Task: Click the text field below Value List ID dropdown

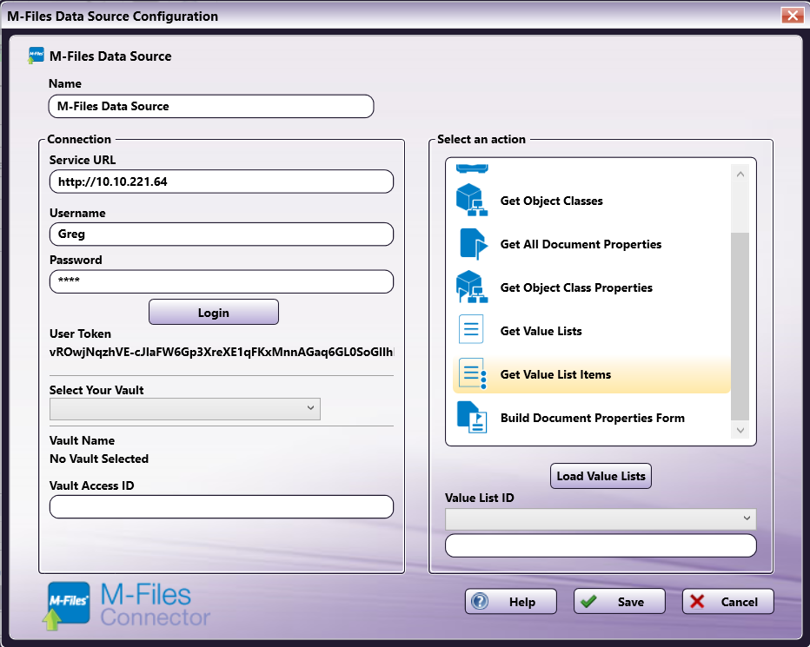Action: point(601,545)
